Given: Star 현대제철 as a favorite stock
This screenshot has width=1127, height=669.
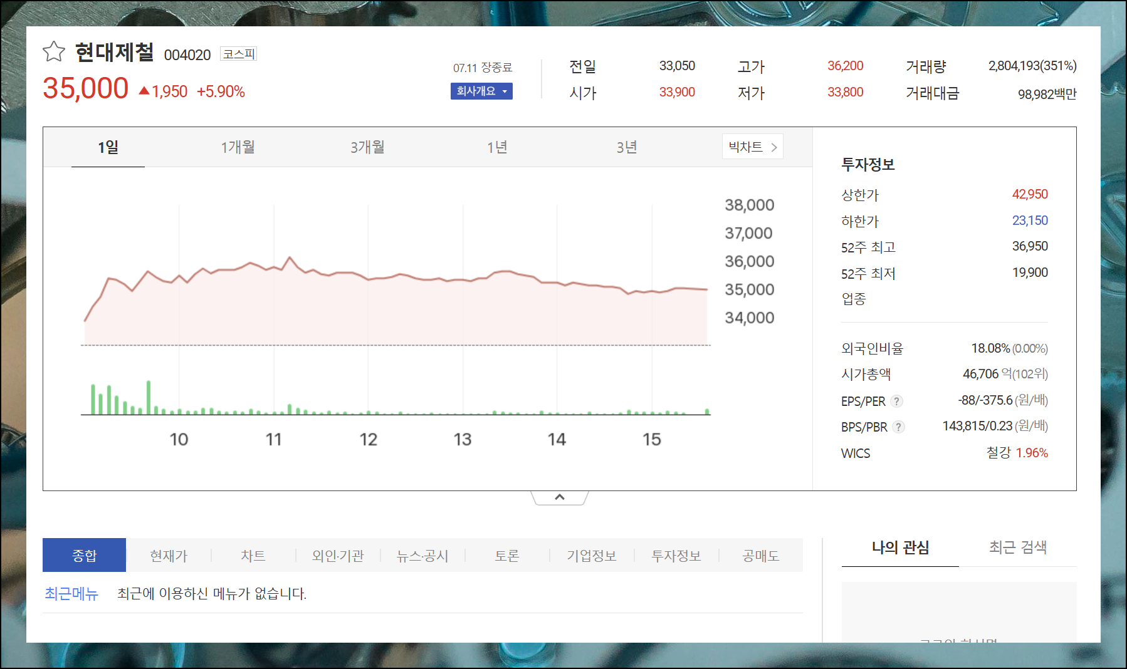Looking at the screenshot, I should (x=54, y=51).
